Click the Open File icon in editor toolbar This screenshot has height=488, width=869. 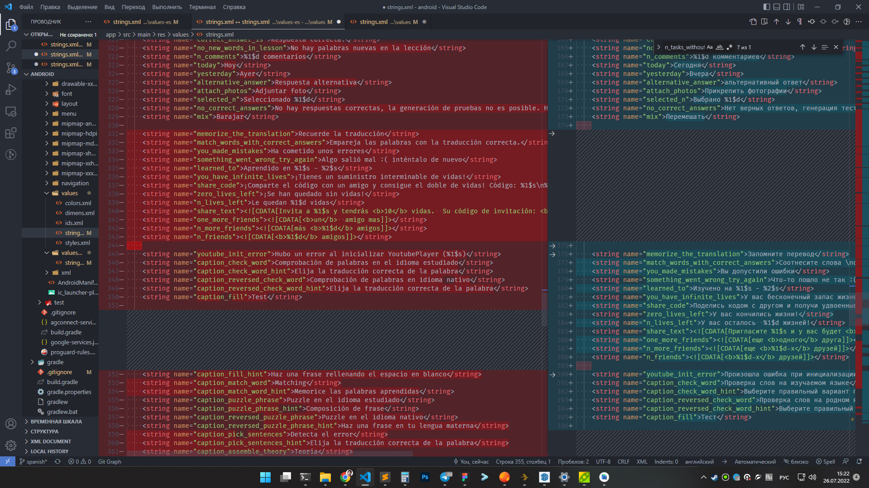(753, 22)
